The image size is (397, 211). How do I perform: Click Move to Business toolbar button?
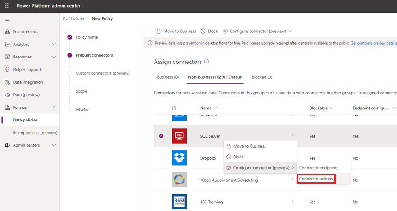[176, 31]
